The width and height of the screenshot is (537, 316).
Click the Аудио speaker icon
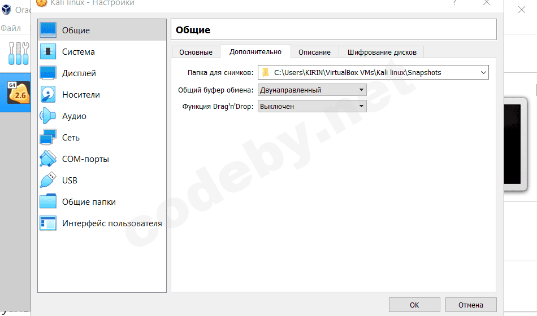[47, 116]
